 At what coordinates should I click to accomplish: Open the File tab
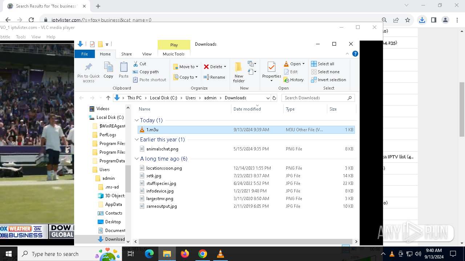pyautogui.click(x=85, y=54)
